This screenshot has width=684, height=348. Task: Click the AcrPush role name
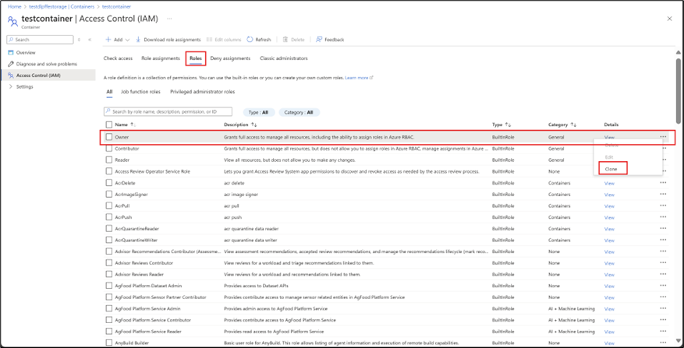point(123,217)
